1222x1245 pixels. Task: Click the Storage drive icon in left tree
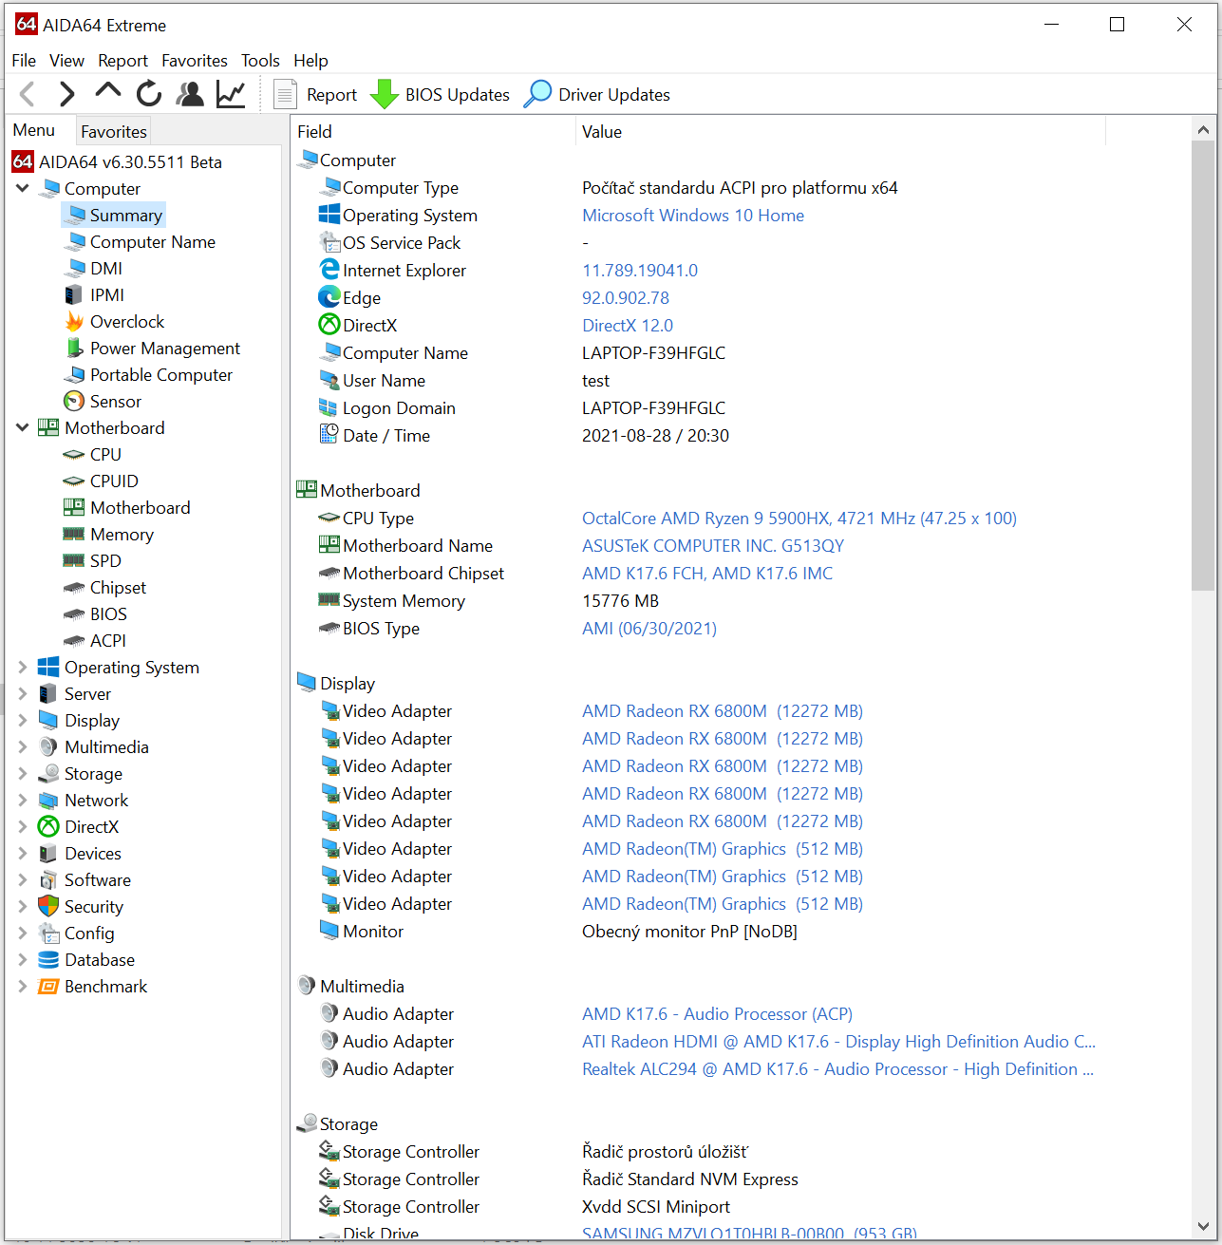pos(48,774)
